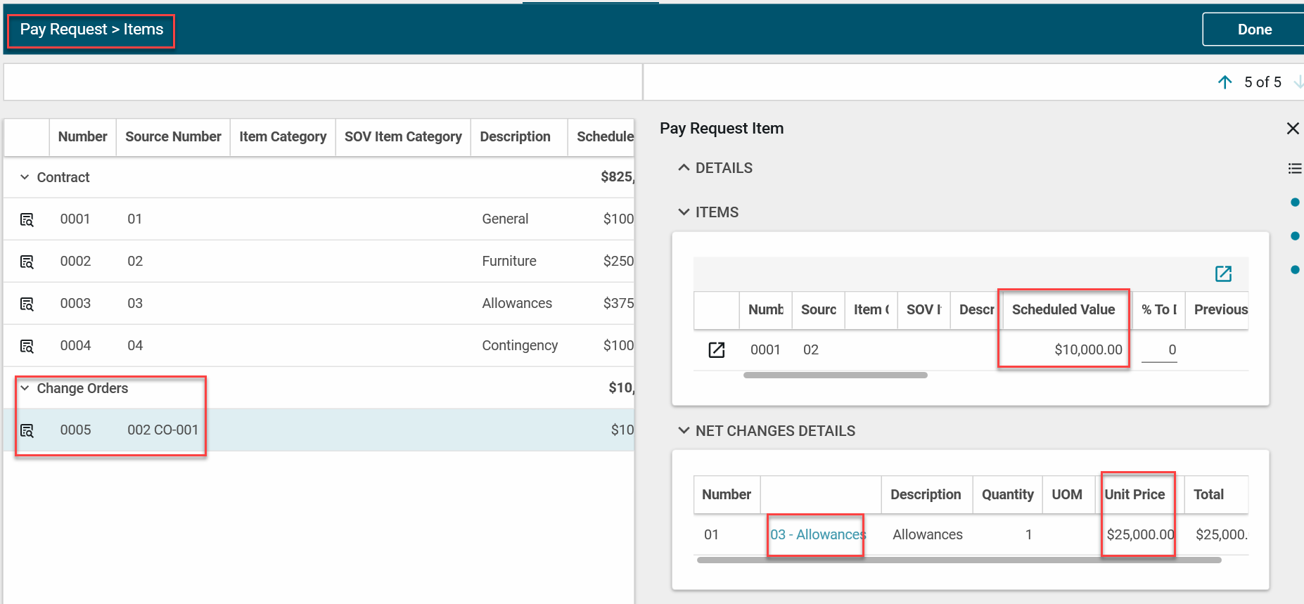The image size is (1304, 604).
Task: Open details icon for row 0004 Contingency
Action: 27,346
